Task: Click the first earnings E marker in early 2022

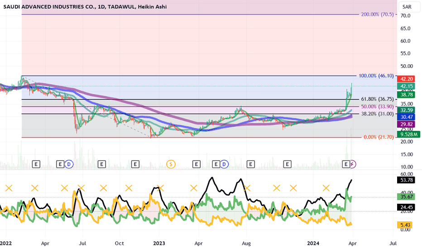Action: pos(36,164)
